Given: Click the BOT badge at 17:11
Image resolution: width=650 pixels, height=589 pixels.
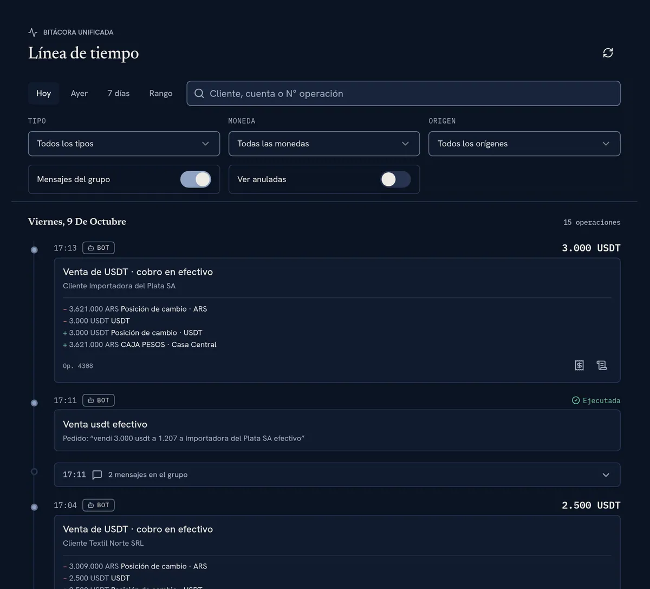Looking at the screenshot, I should (x=99, y=400).
